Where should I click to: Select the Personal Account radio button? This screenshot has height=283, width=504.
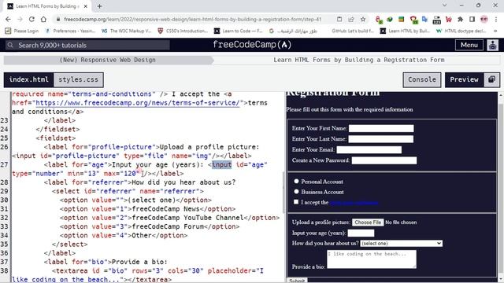(x=296, y=182)
